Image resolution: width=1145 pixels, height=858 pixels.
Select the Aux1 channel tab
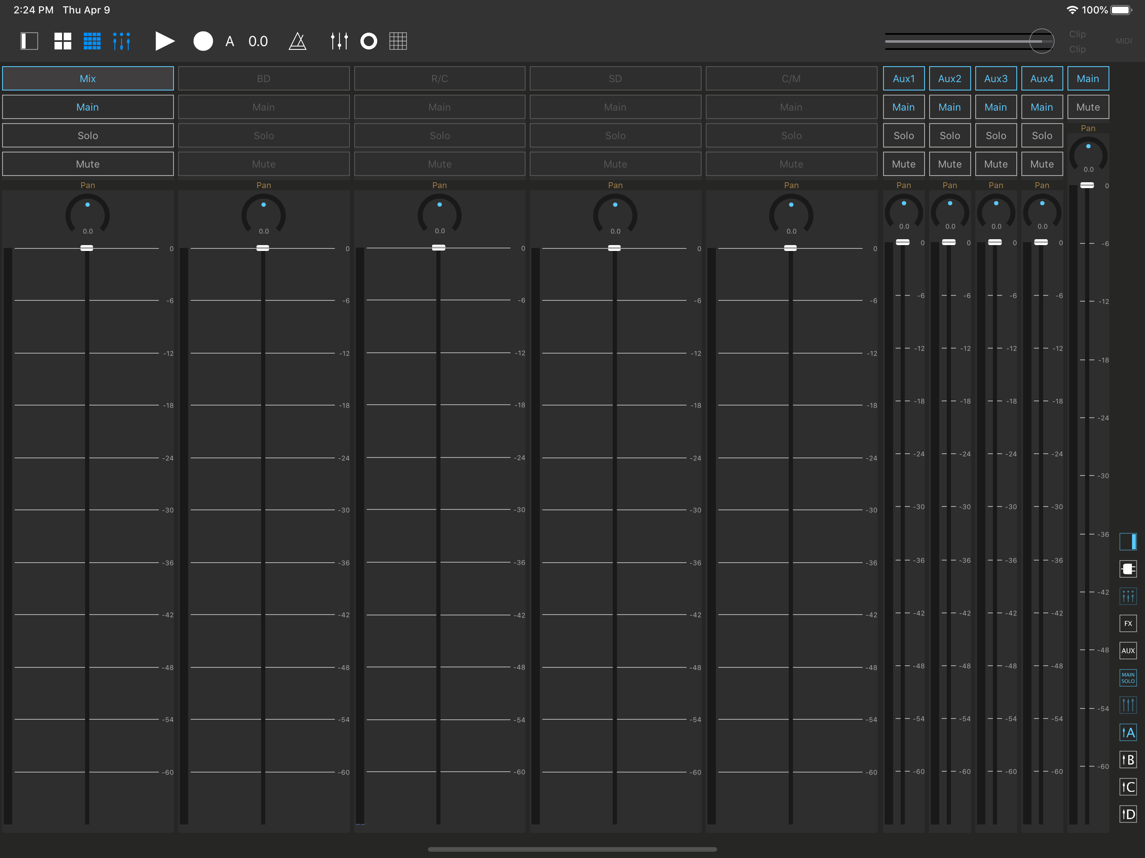(904, 79)
